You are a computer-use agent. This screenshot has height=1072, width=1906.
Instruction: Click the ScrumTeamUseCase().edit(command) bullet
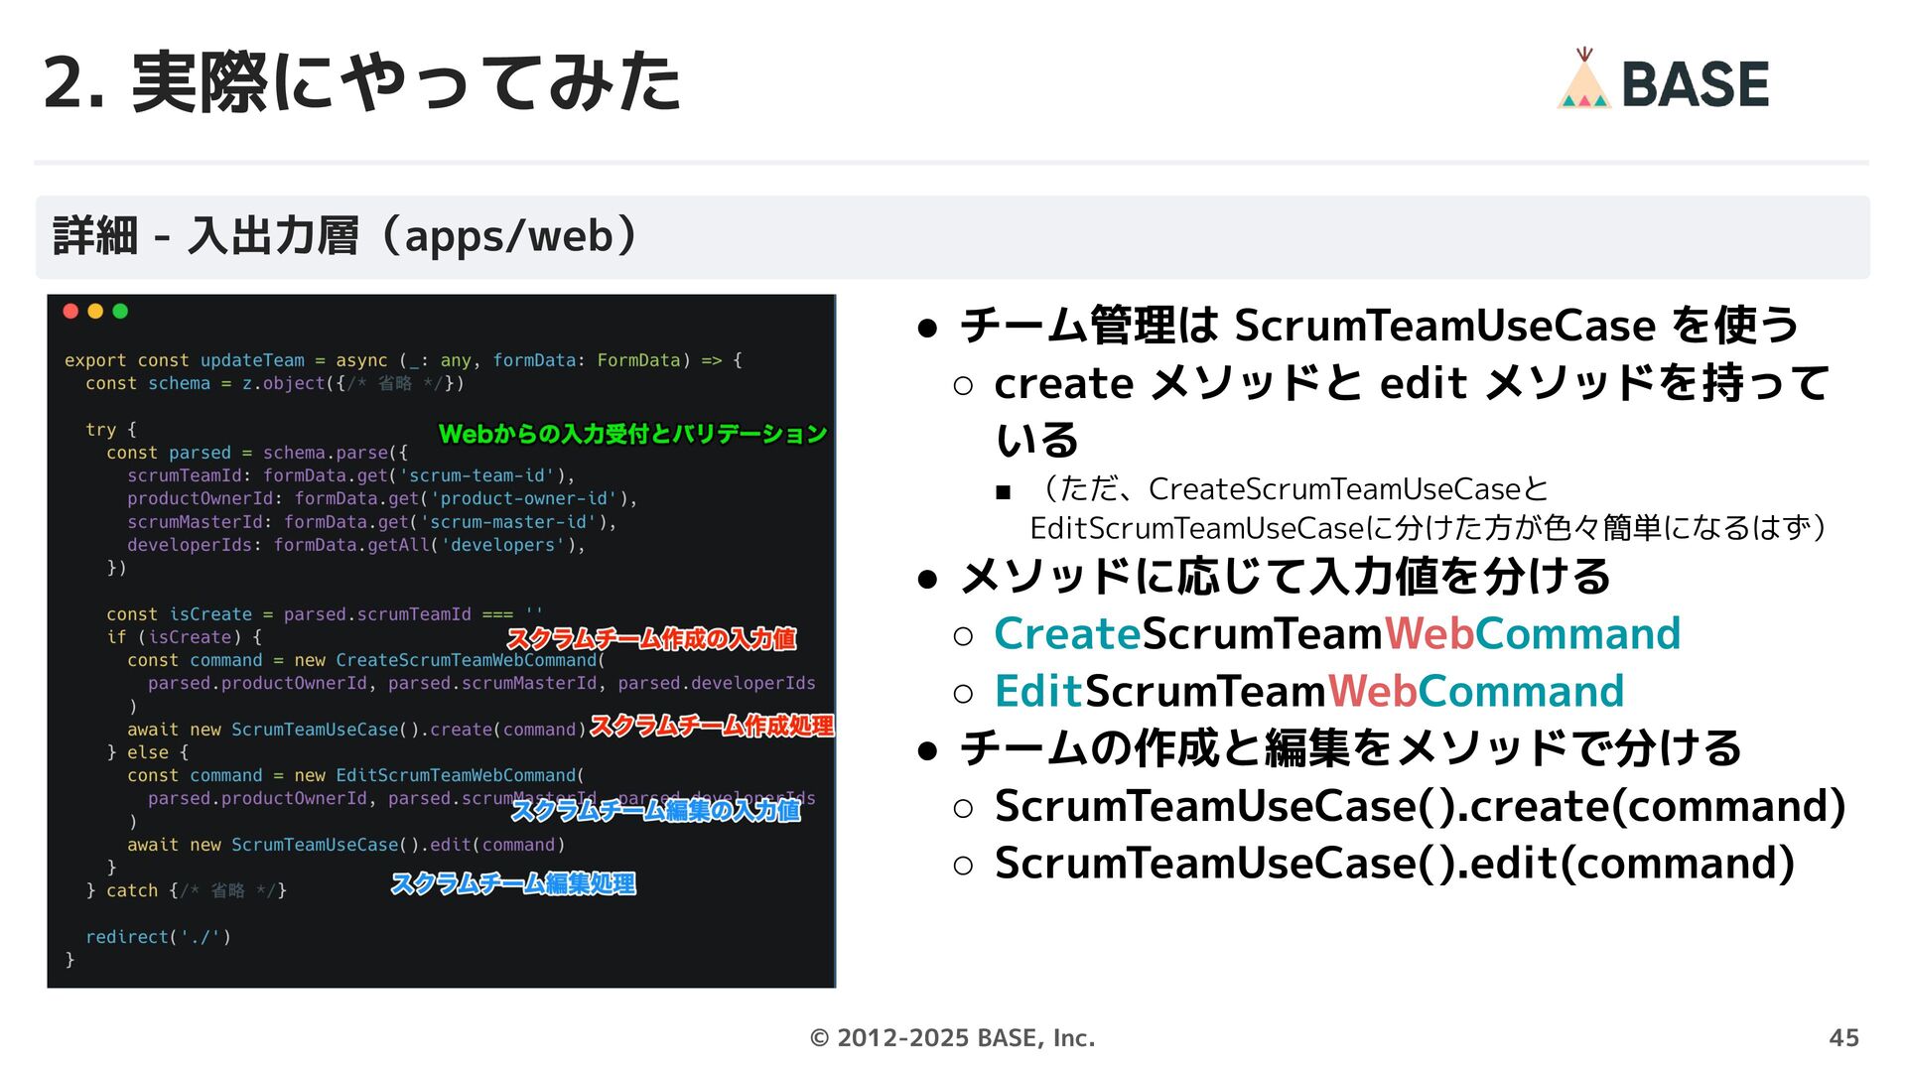coord(1394,864)
